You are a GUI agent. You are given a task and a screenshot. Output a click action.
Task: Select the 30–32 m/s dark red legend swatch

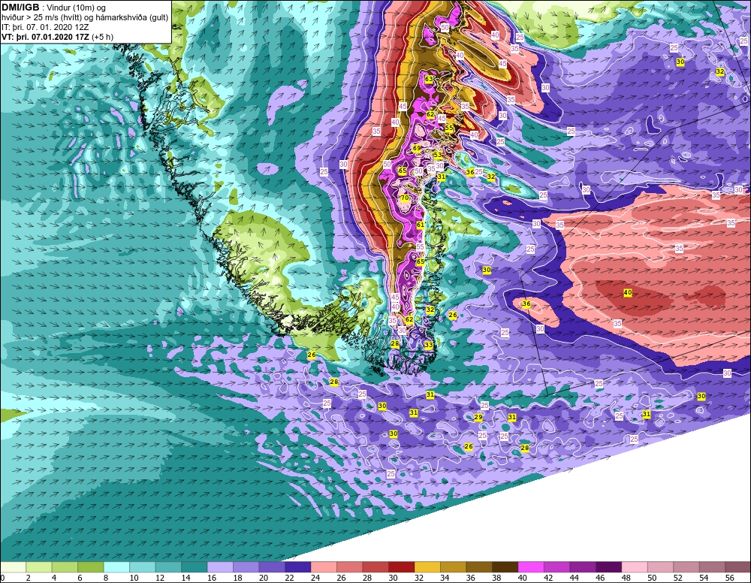[401, 567]
